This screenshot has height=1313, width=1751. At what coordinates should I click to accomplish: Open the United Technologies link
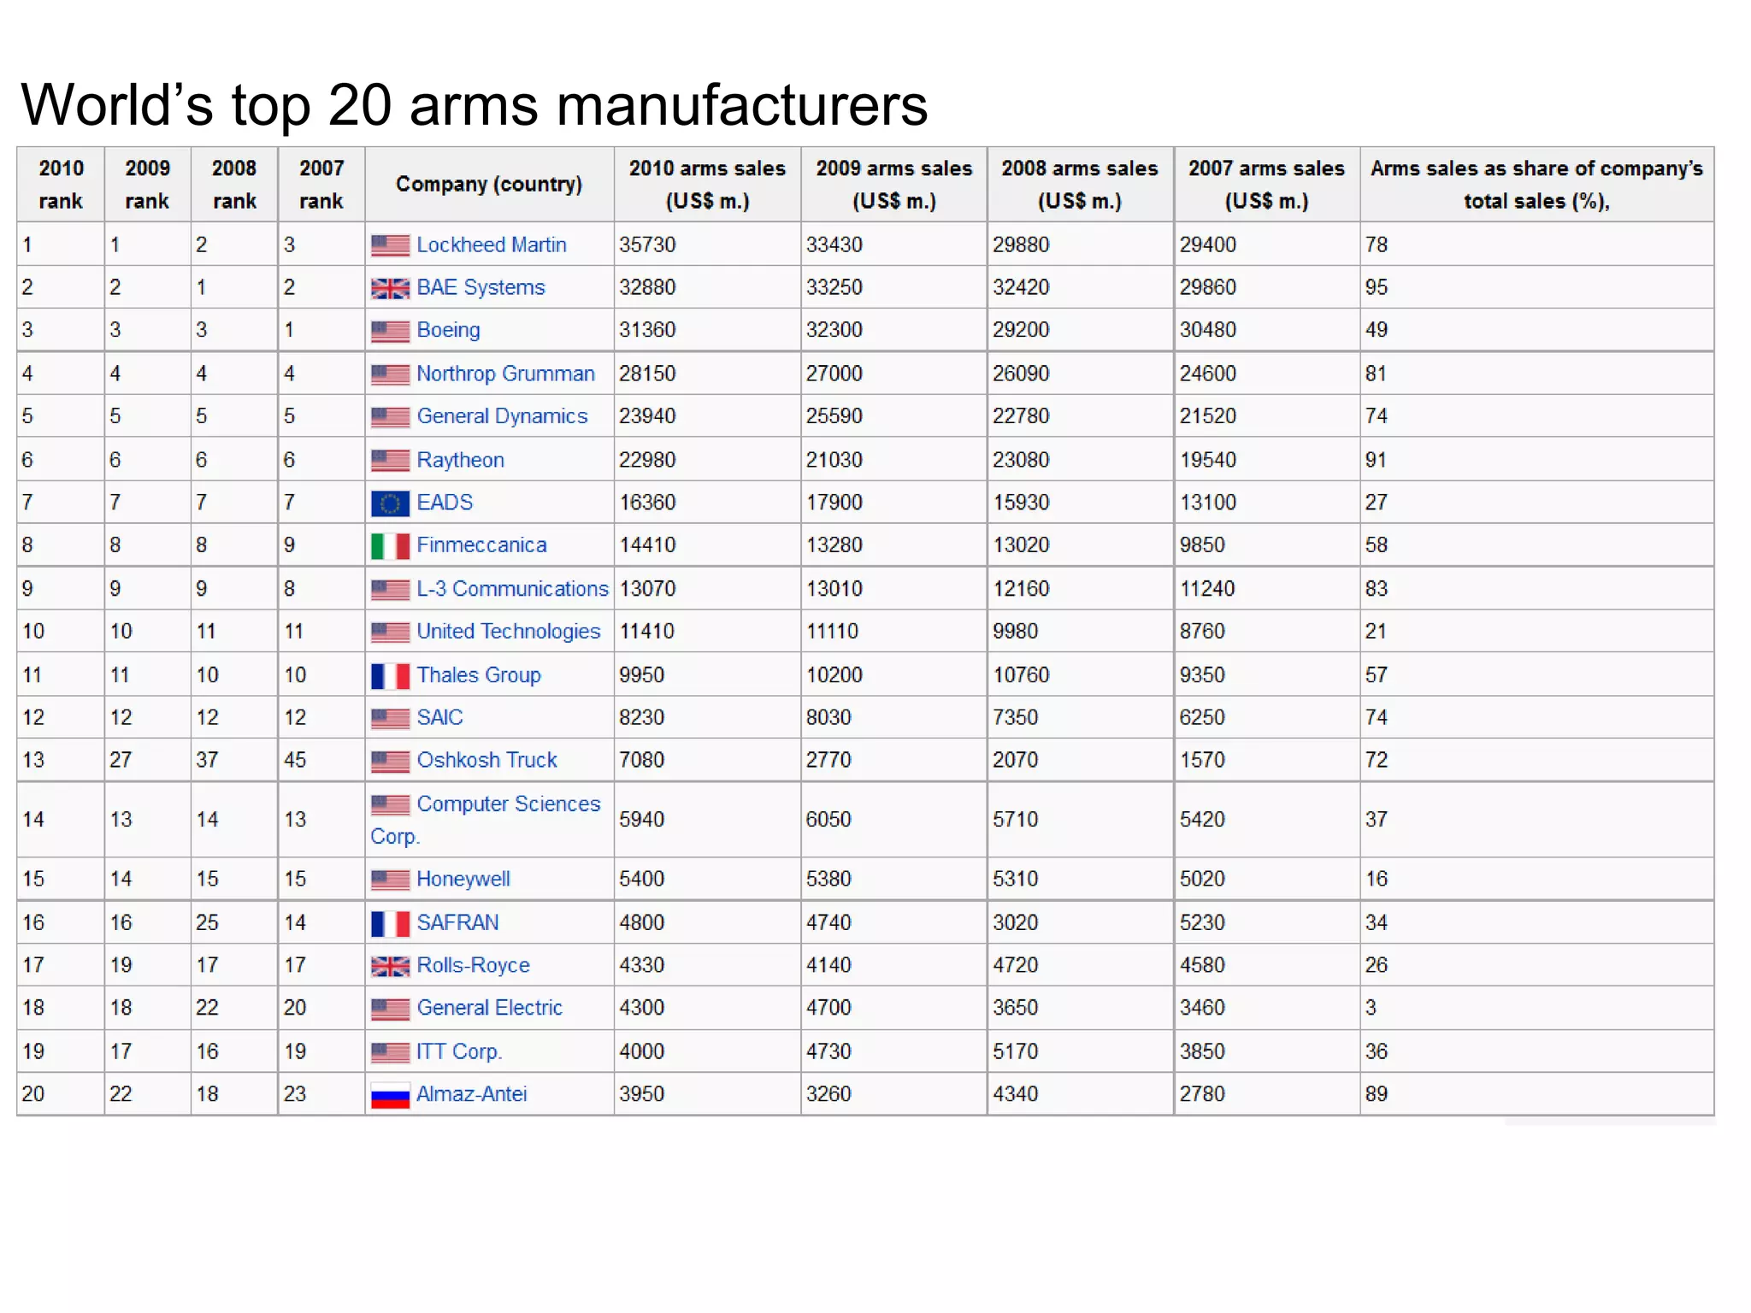click(x=509, y=631)
